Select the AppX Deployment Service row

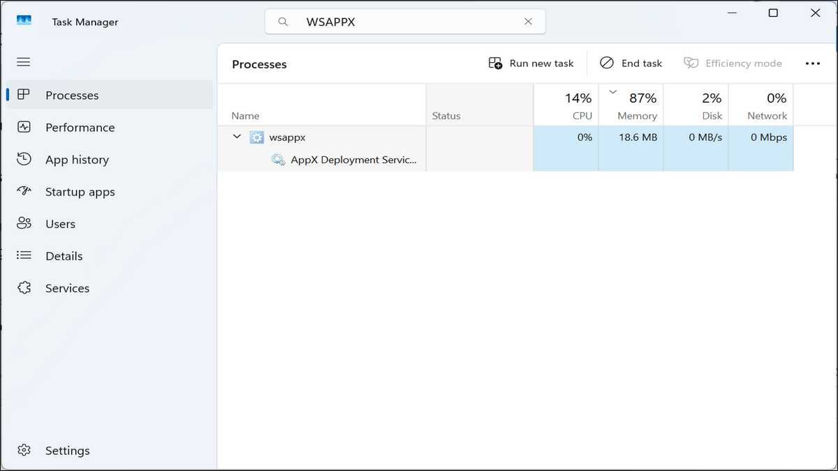tap(353, 160)
